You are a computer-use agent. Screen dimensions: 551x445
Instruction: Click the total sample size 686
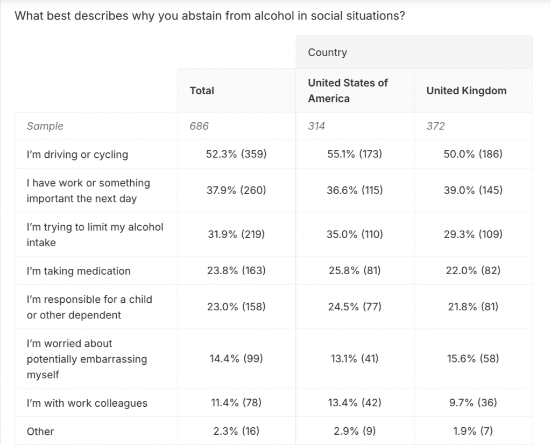199,126
